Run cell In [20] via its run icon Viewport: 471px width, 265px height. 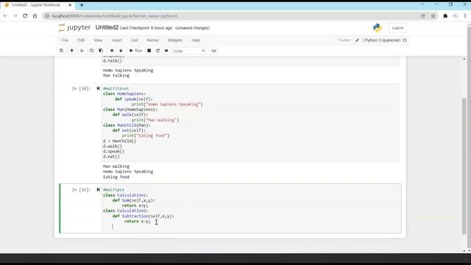coord(98,88)
